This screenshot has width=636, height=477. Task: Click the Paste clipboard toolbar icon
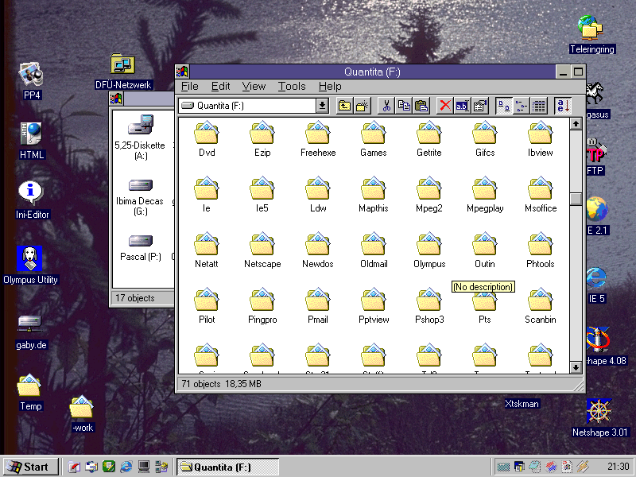421,106
